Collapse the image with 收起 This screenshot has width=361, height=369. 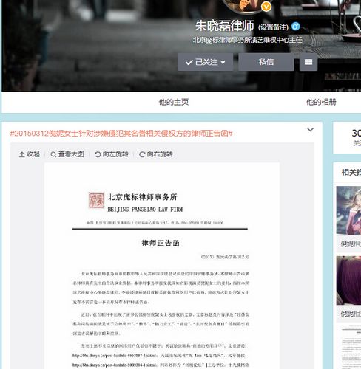tap(30, 154)
